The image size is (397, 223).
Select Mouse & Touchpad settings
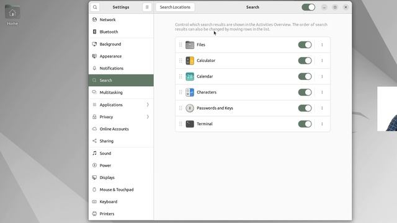coord(121,190)
